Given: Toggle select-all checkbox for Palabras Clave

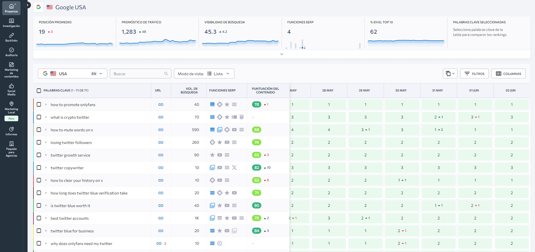Looking at the screenshot, I should pyautogui.click(x=39, y=90).
